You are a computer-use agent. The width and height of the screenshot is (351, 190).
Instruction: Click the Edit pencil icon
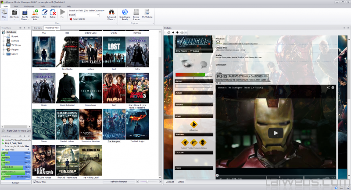click(44, 13)
